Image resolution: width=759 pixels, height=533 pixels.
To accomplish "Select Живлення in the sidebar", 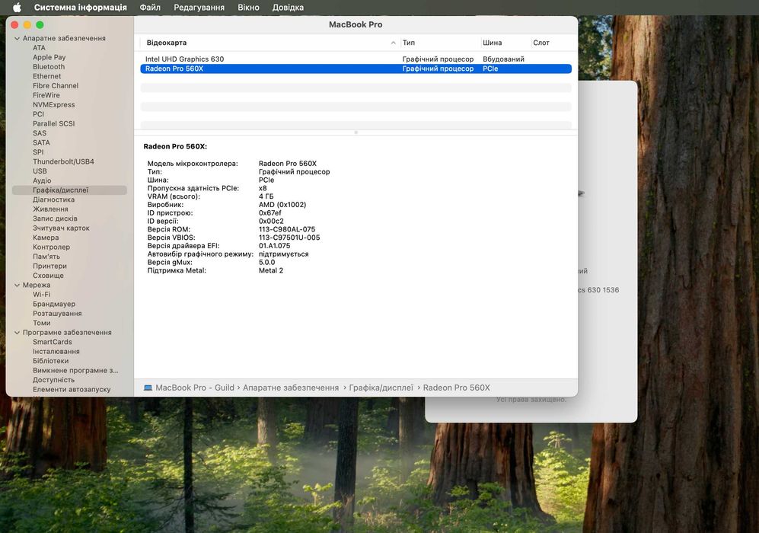I will click(50, 209).
